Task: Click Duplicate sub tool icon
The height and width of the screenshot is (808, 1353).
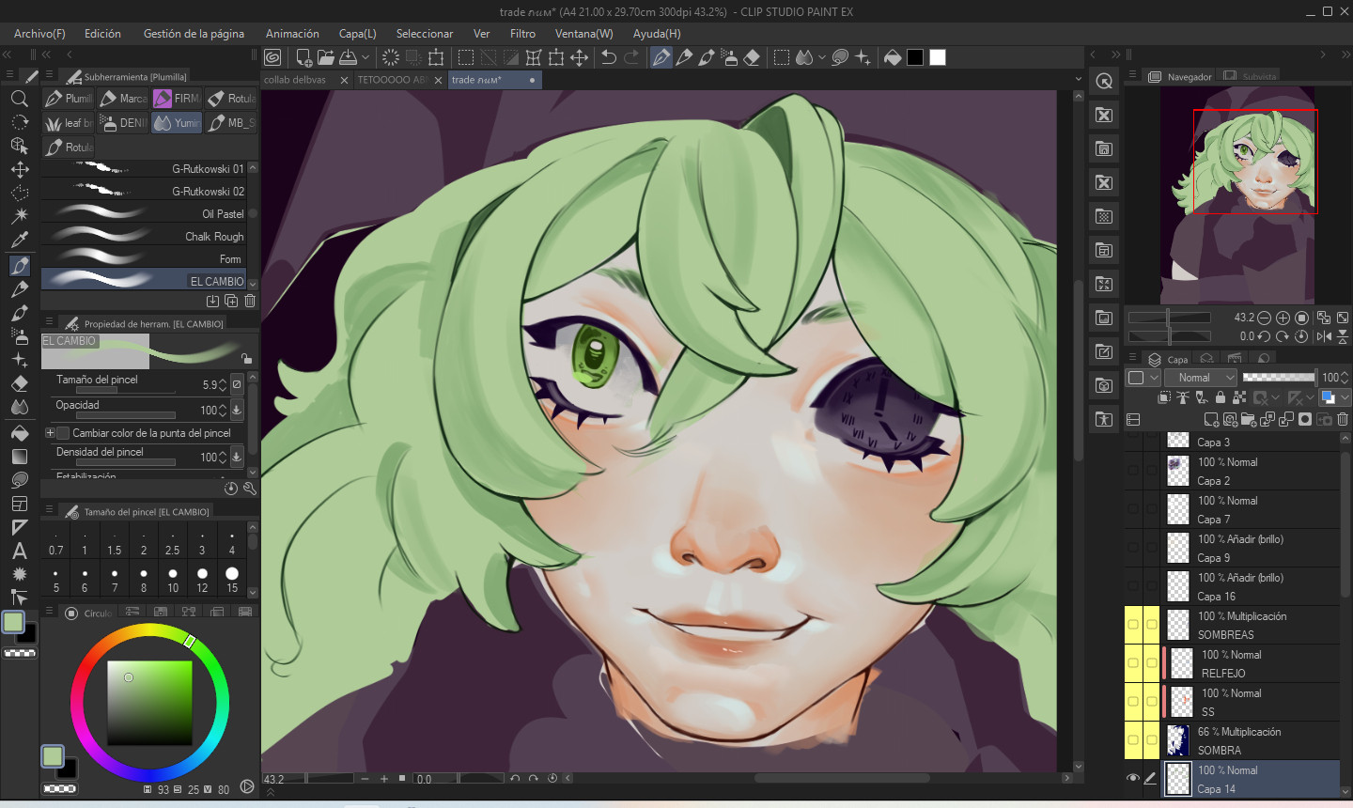Action: [x=231, y=301]
